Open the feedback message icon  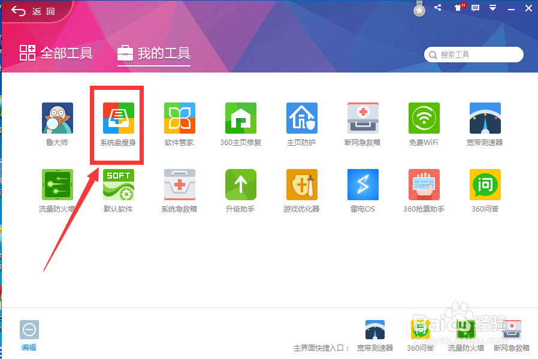point(475,8)
